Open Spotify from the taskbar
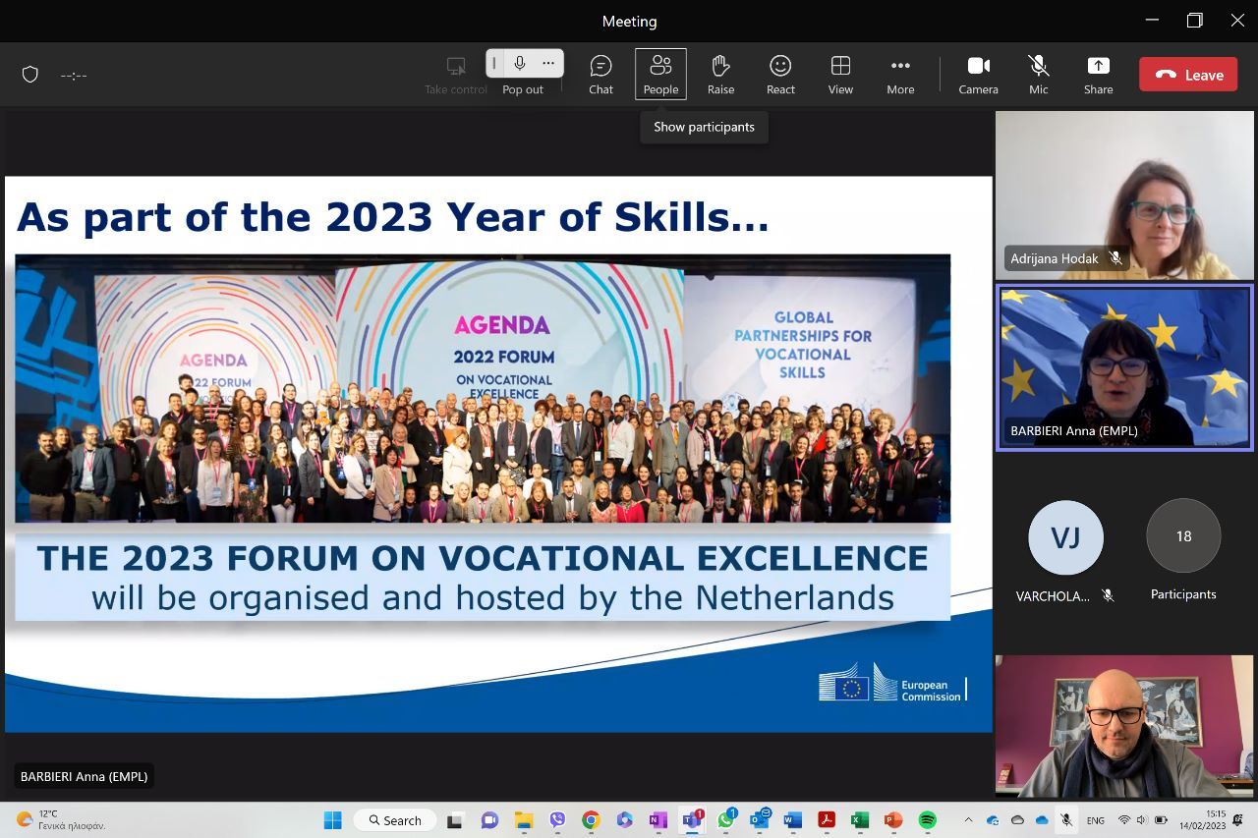This screenshot has width=1258, height=838. pyautogui.click(x=927, y=820)
